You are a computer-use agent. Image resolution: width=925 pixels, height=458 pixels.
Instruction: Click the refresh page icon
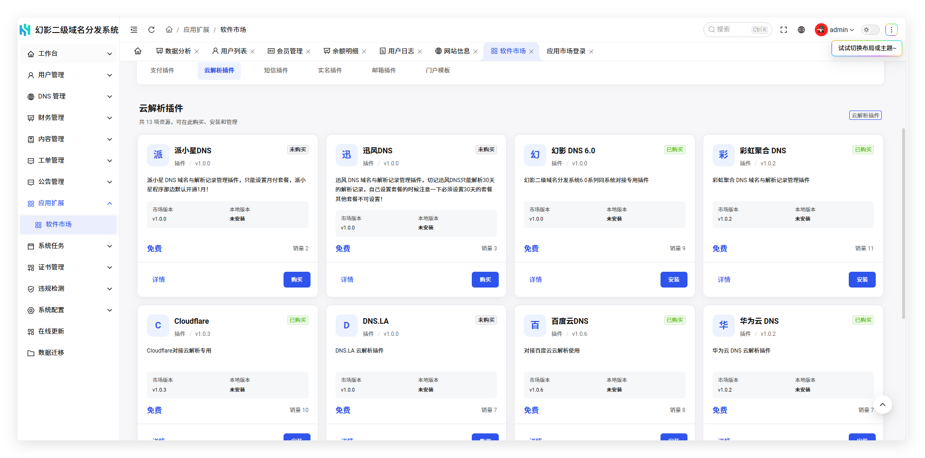[x=152, y=30]
